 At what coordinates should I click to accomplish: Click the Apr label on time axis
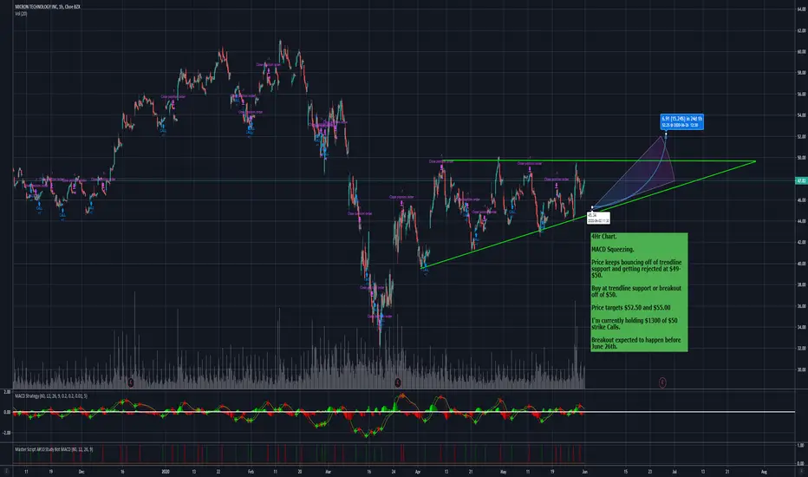click(417, 471)
